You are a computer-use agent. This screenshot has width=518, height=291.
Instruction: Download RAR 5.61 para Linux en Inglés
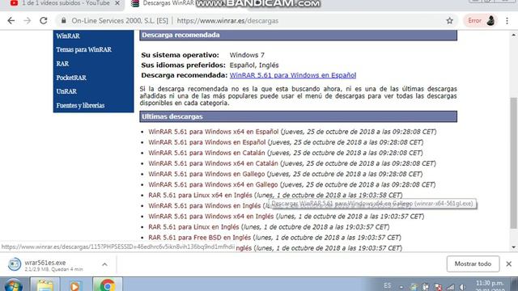[x=193, y=227]
